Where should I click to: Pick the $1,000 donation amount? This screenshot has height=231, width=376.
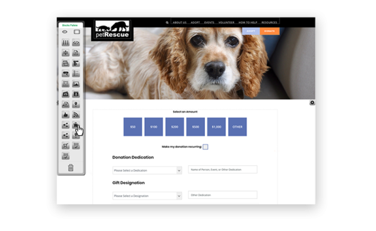pyautogui.click(x=216, y=126)
